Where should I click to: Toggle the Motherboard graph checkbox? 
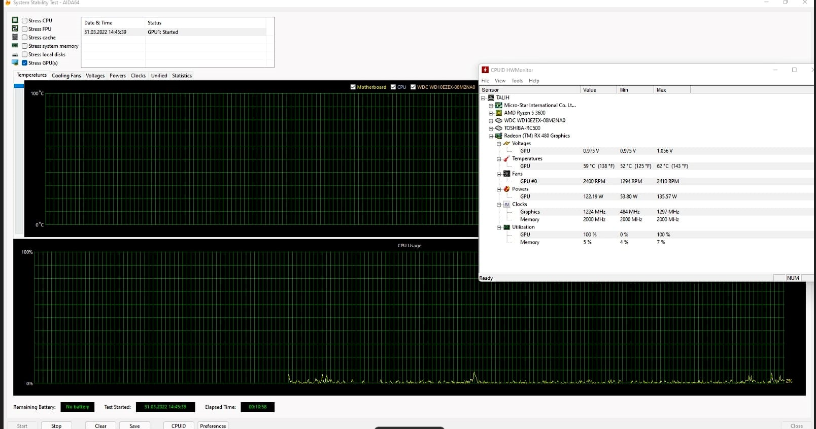point(353,87)
